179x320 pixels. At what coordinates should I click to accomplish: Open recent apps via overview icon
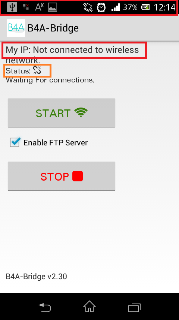tap(134, 307)
